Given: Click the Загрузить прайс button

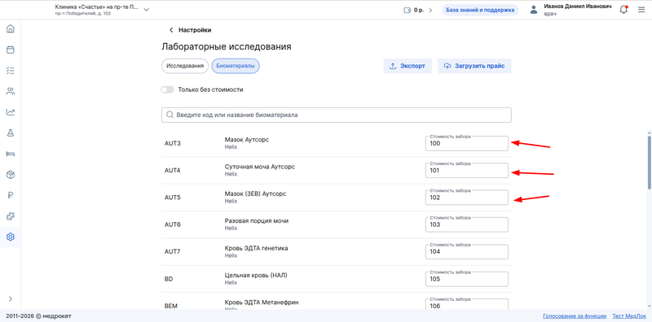Looking at the screenshot, I should (x=474, y=66).
